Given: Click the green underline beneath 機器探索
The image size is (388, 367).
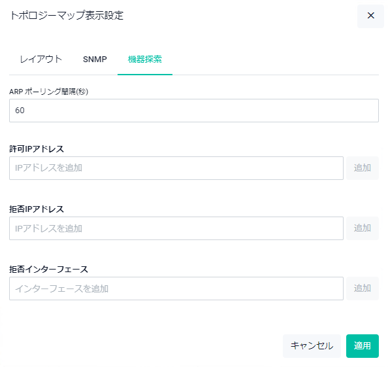Looking at the screenshot, I should 145,75.
